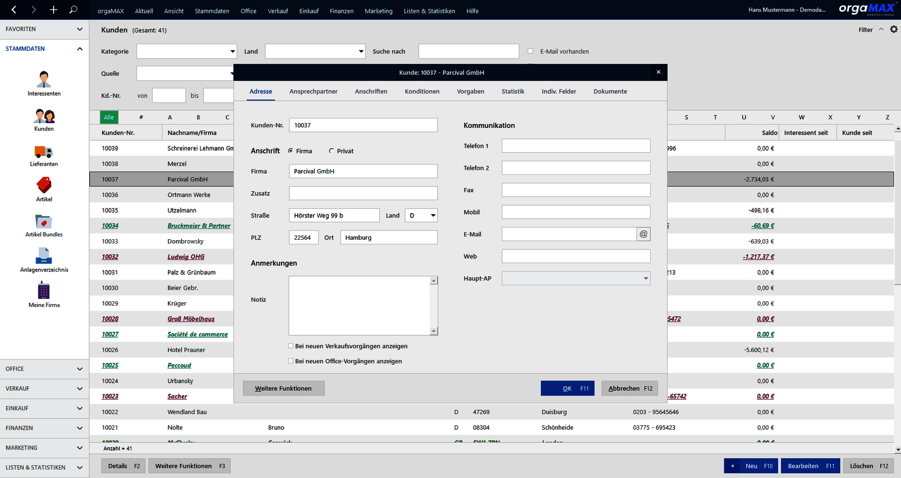Click Neu F10 button

(x=751, y=466)
